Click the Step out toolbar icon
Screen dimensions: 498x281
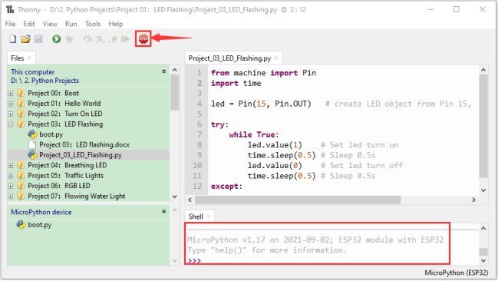[113, 39]
